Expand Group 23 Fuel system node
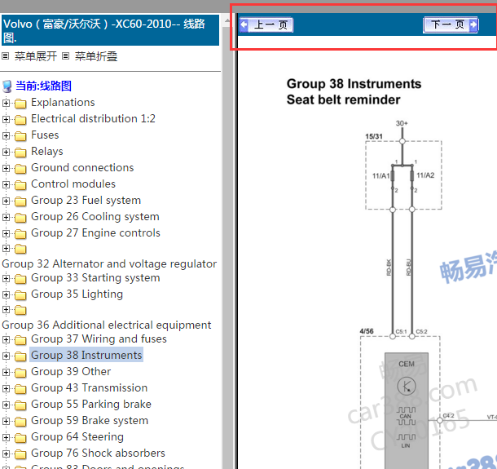Viewport: 497px width, 469px height. (6, 201)
